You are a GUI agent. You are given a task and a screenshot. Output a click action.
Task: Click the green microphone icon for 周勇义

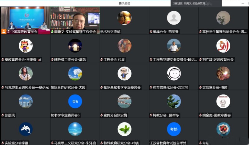coord(52,32)
